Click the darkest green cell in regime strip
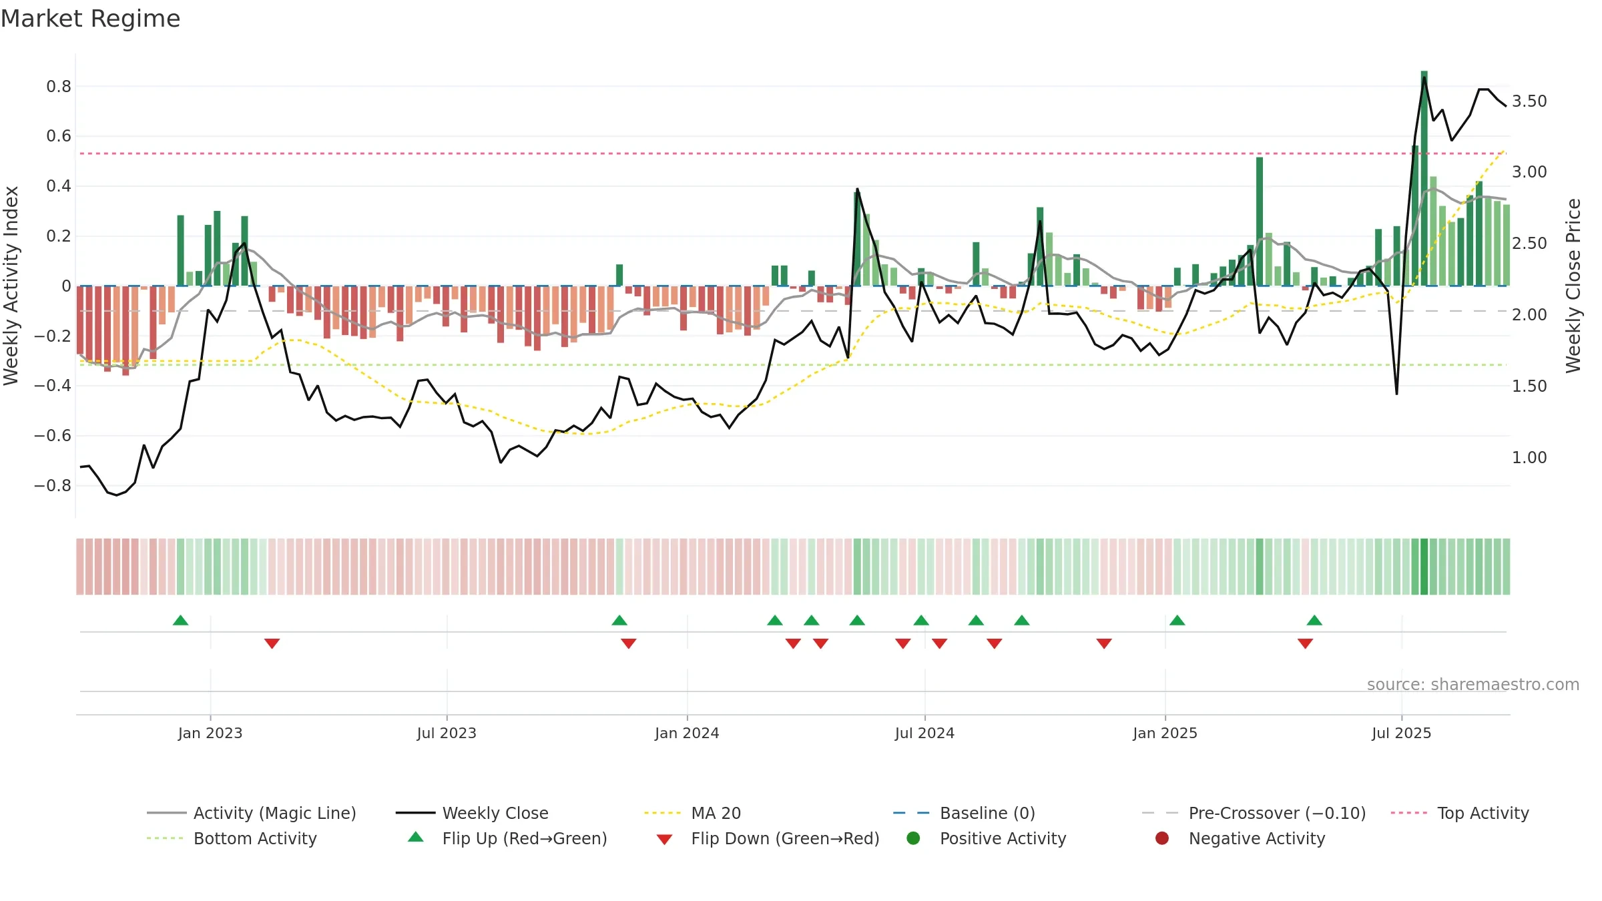Viewport: 1602px width, 901px height. point(1424,567)
